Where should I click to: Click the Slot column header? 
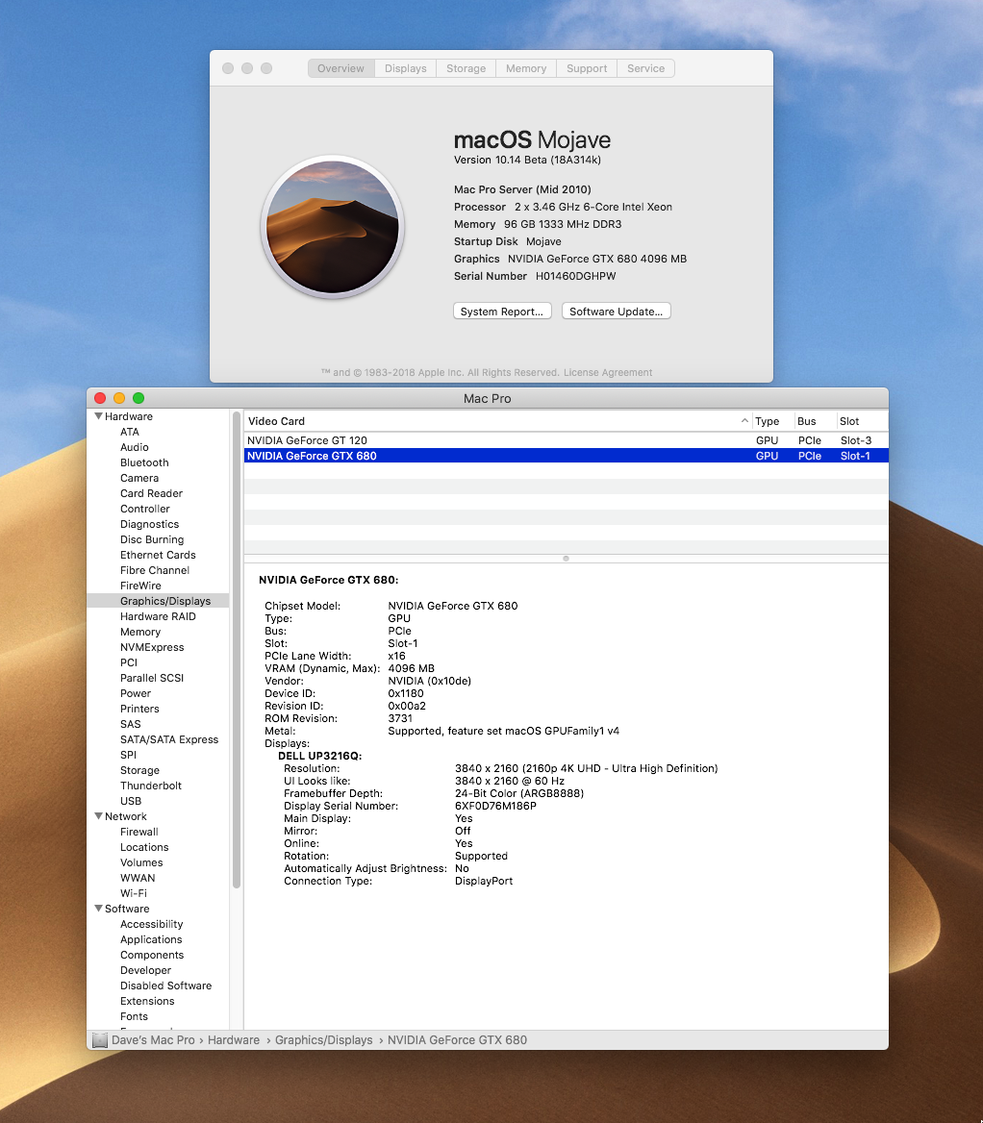tap(862, 421)
